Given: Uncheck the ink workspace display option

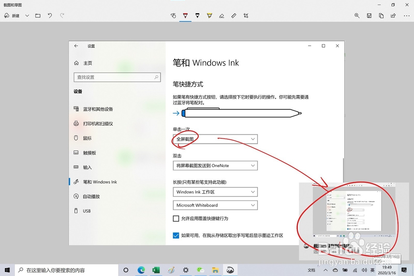Looking at the screenshot, I should [x=176, y=235].
